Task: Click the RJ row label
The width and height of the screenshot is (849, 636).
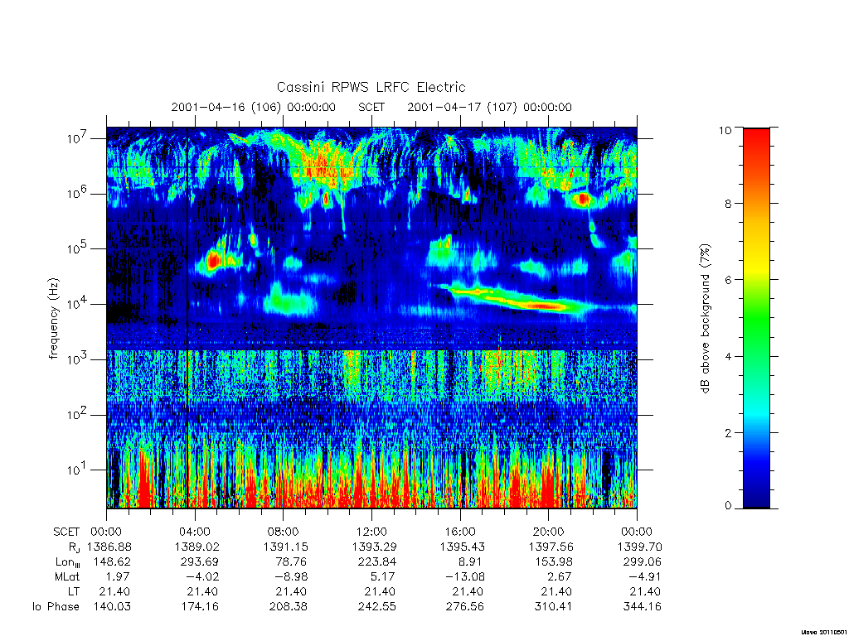Action: (74, 547)
